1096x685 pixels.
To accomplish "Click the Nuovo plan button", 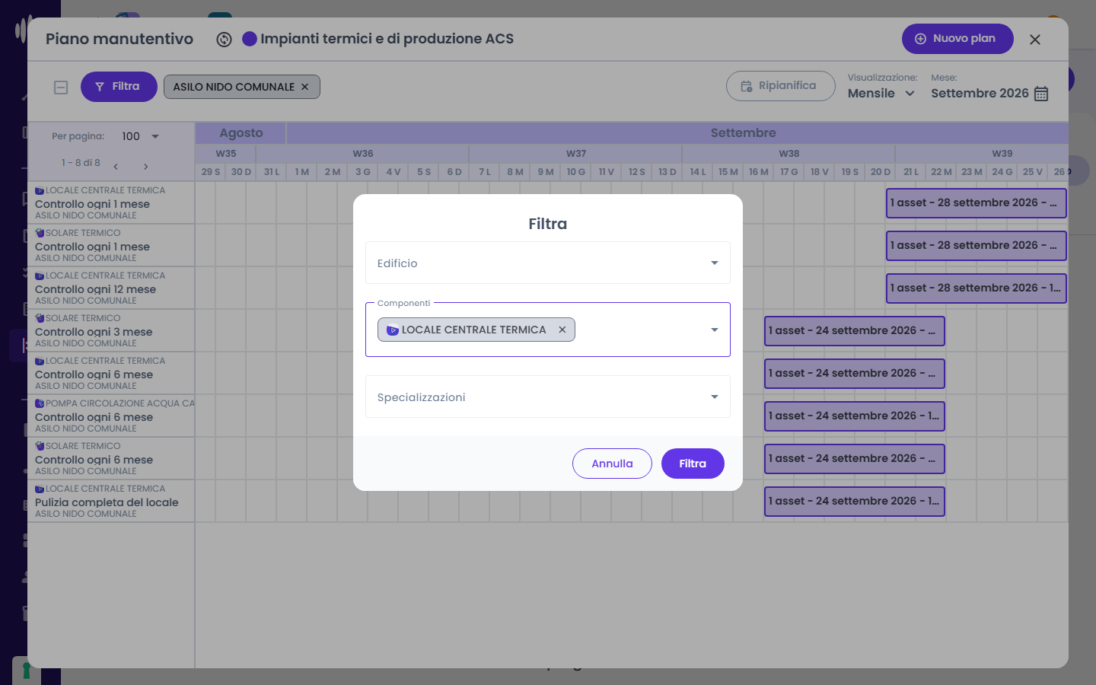I will pyautogui.click(x=957, y=39).
